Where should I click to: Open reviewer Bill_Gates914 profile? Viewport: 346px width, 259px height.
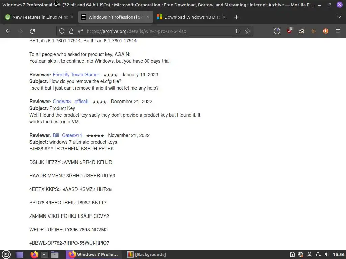point(67,135)
